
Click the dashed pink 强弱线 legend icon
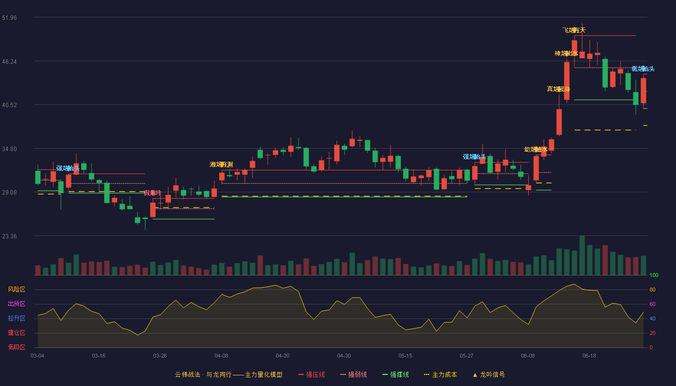tap(343, 374)
